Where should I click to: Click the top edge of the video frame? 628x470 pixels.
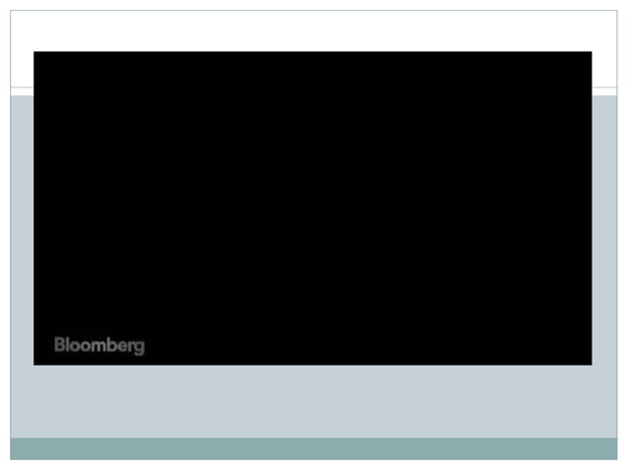[x=313, y=51]
